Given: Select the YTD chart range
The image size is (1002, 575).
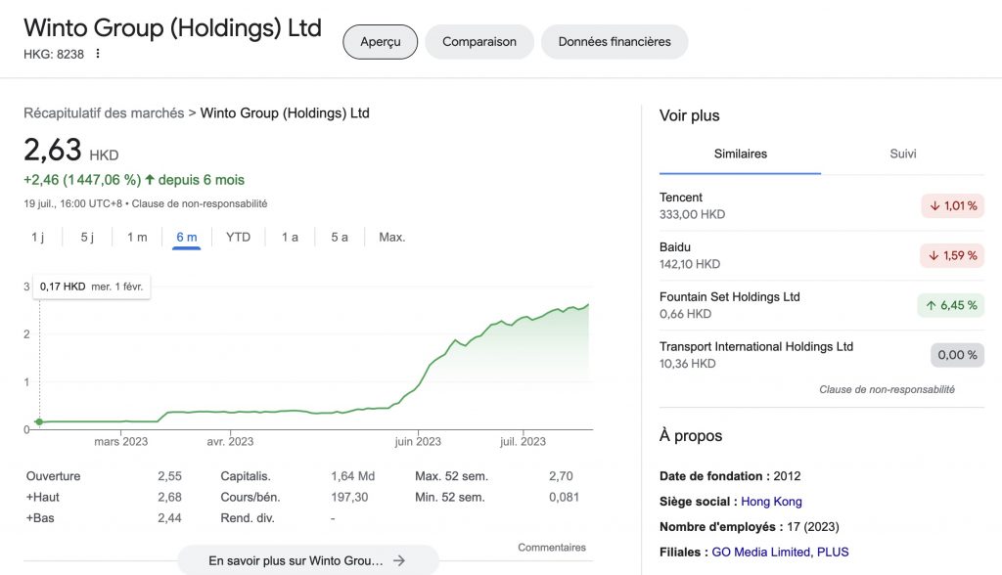Looking at the screenshot, I should (238, 237).
